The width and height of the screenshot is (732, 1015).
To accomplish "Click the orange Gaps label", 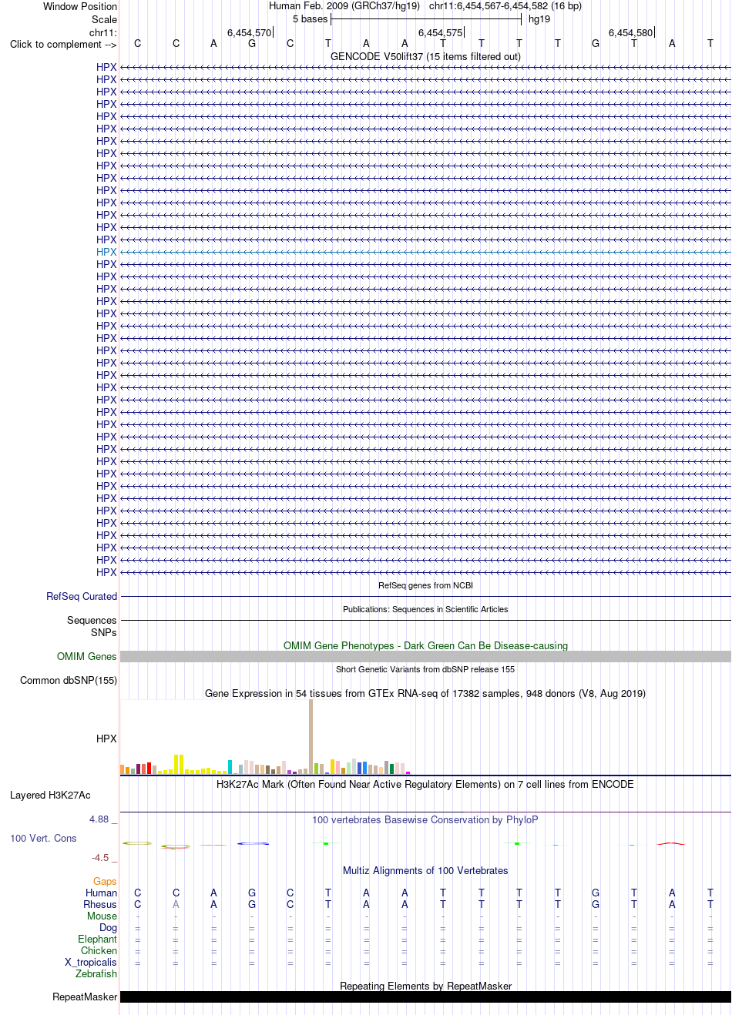I will 105,881.
